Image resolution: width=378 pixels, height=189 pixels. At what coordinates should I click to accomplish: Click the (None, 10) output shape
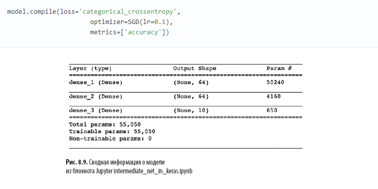point(191,111)
